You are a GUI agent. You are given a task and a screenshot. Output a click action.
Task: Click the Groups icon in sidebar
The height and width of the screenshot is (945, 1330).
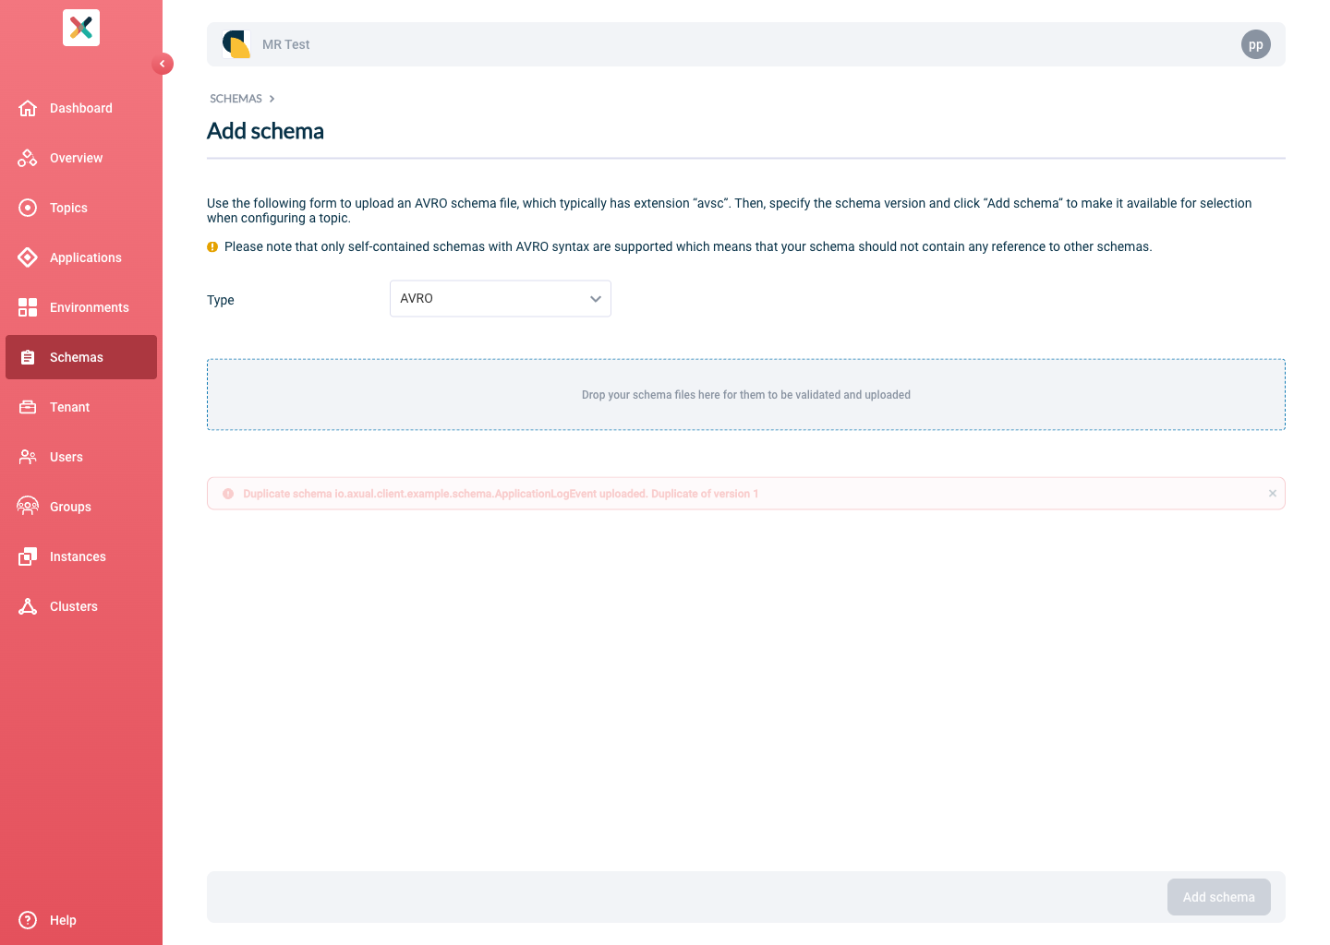(28, 507)
